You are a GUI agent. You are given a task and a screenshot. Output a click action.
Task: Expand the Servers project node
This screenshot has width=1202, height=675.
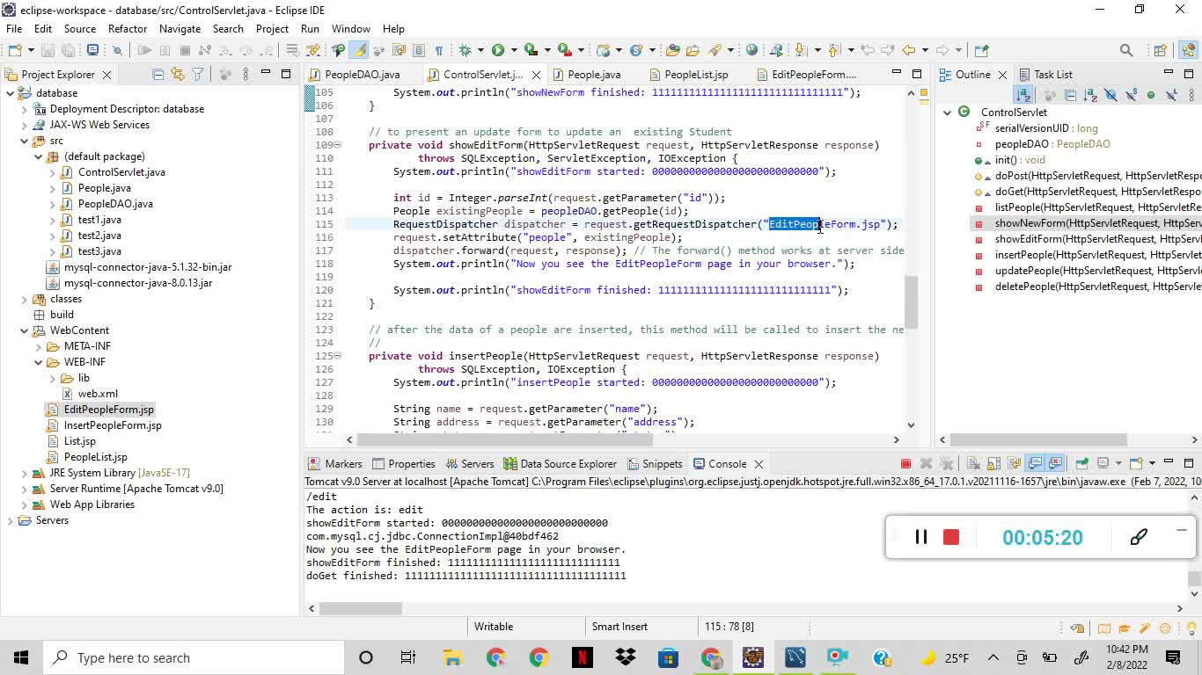(x=11, y=520)
